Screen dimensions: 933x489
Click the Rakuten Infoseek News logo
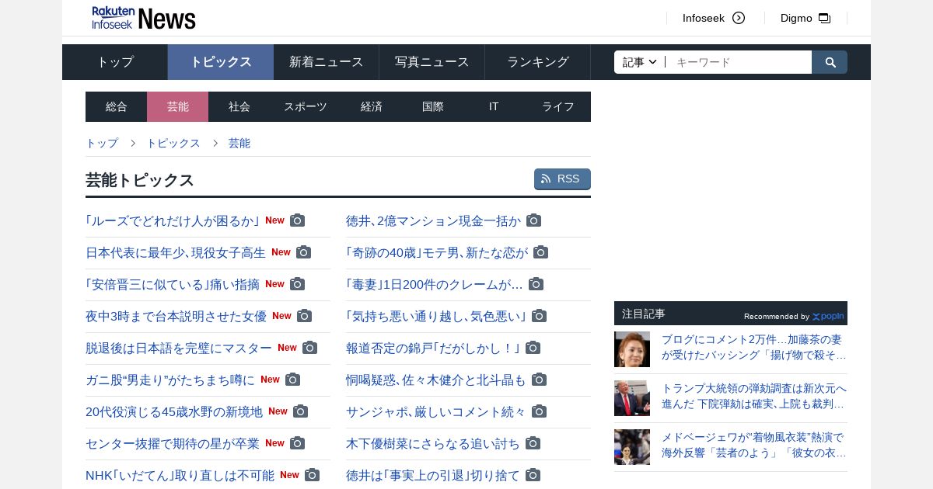[x=144, y=18]
